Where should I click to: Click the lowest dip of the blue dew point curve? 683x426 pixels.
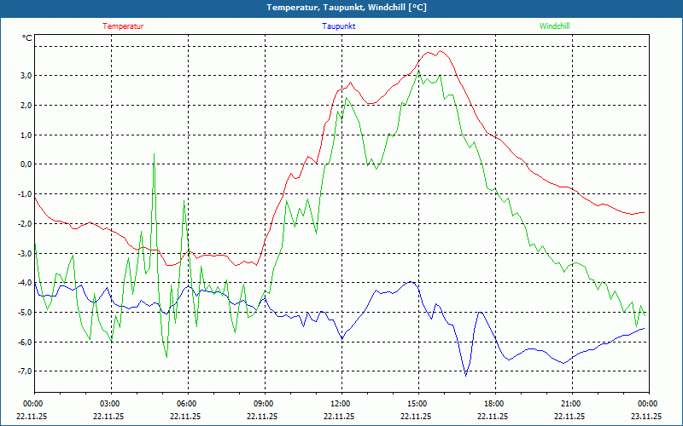[x=465, y=374]
